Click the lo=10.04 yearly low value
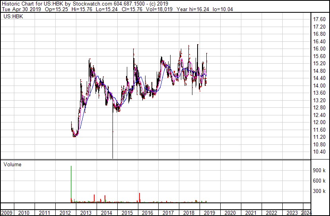This screenshot has height=216, width=330. click(223, 9)
